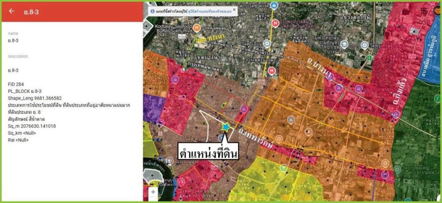This screenshot has height=203, width=442.
Task: Click the hospital H marker beside orange zone
Action: [x=272, y=70]
